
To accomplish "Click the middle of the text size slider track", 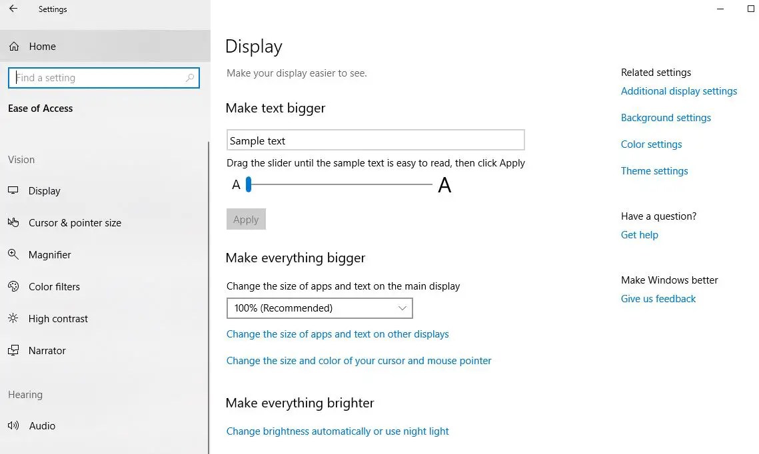I will (339, 184).
